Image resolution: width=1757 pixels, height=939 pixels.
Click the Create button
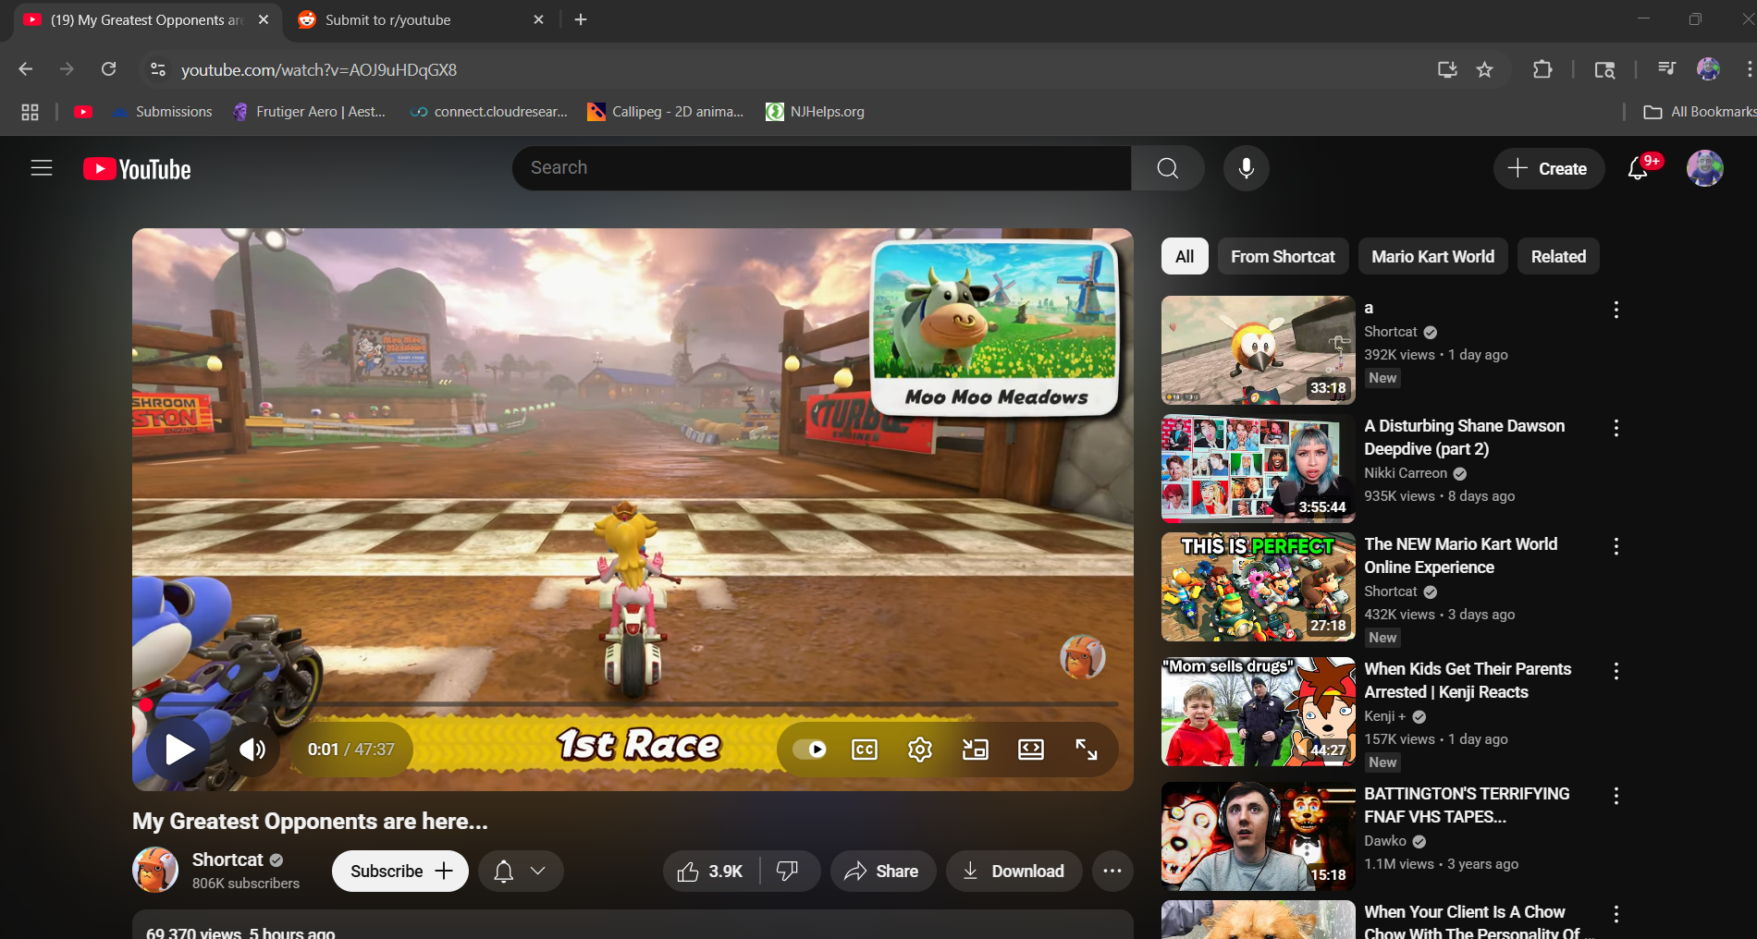click(x=1549, y=168)
